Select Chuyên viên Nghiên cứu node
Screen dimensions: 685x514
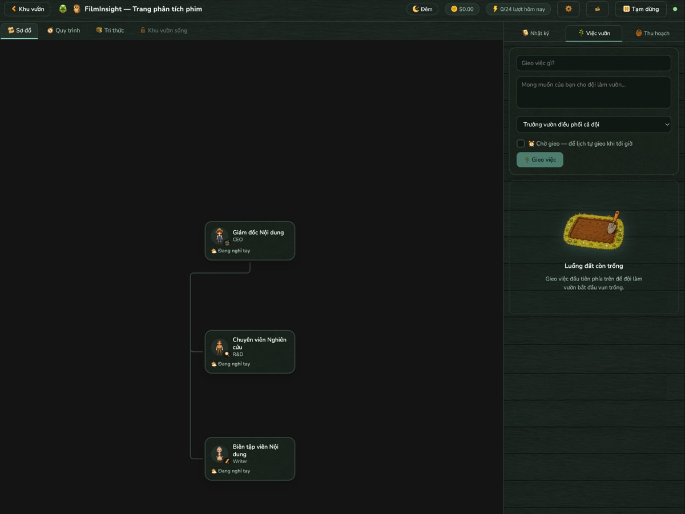click(250, 352)
